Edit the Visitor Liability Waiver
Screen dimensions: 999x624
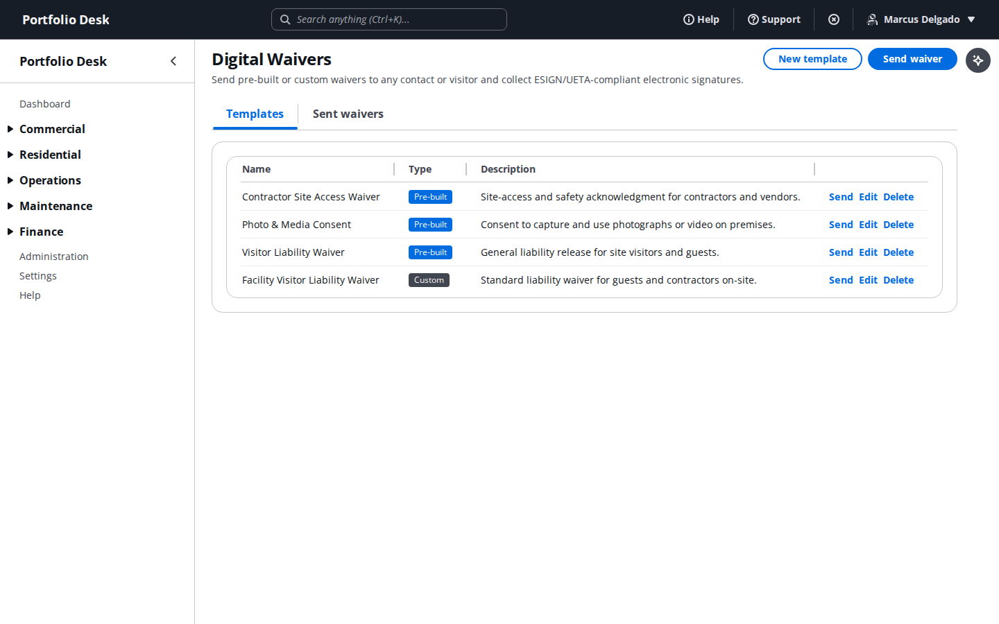868,252
